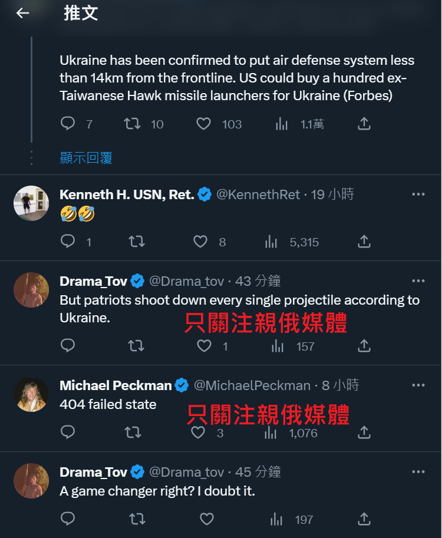Open Michael Peckman's profile name

(116, 385)
